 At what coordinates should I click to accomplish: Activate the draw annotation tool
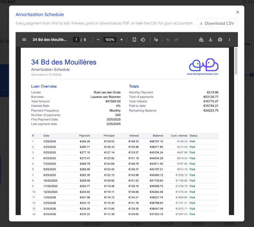click(156, 40)
